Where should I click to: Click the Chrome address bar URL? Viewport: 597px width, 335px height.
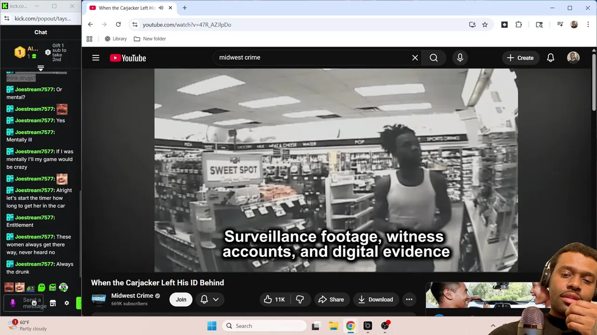point(187,25)
